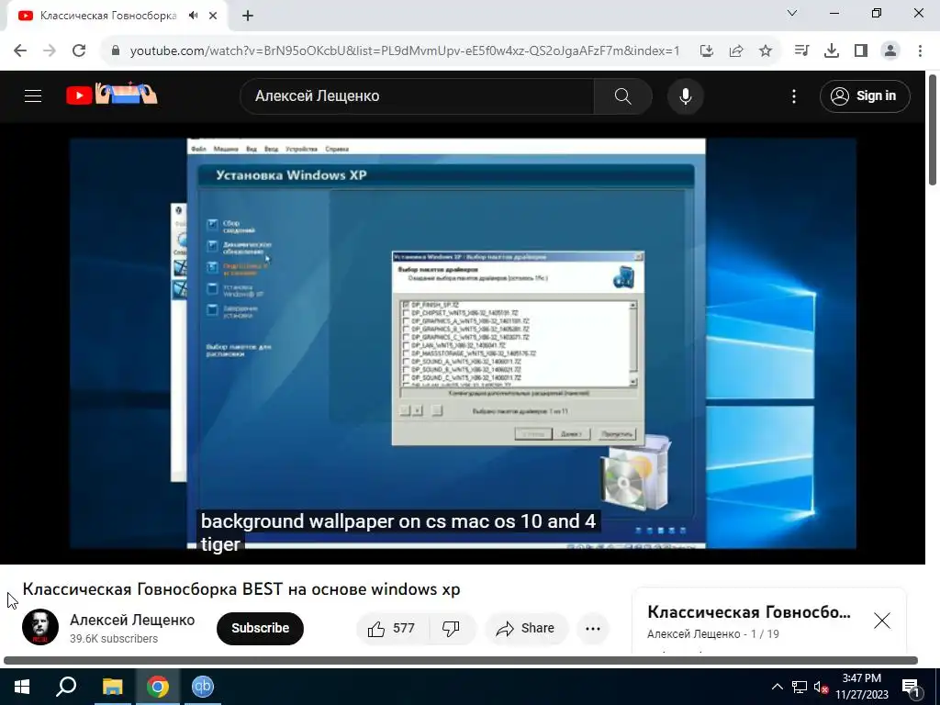This screenshot has width=940, height=705.
Task: Open the Chrome three-dot menu
Action: 920,51
